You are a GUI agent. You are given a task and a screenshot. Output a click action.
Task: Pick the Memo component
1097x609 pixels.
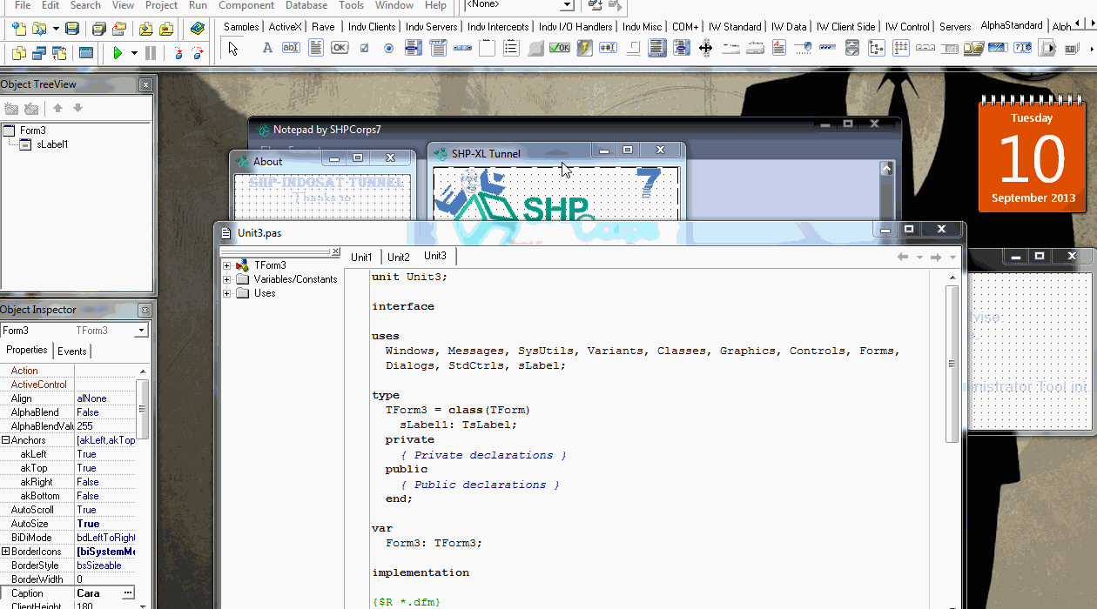coord(315,49)
